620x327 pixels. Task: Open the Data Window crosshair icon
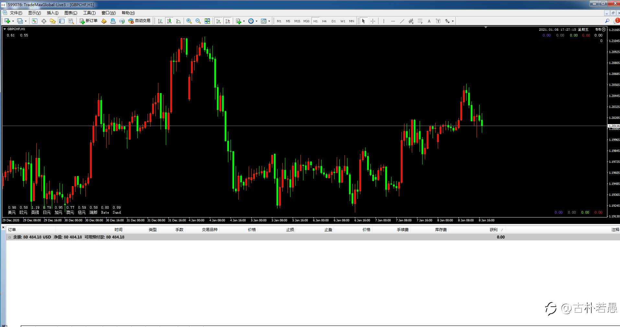pyautogui.click(x=44, y=21)
